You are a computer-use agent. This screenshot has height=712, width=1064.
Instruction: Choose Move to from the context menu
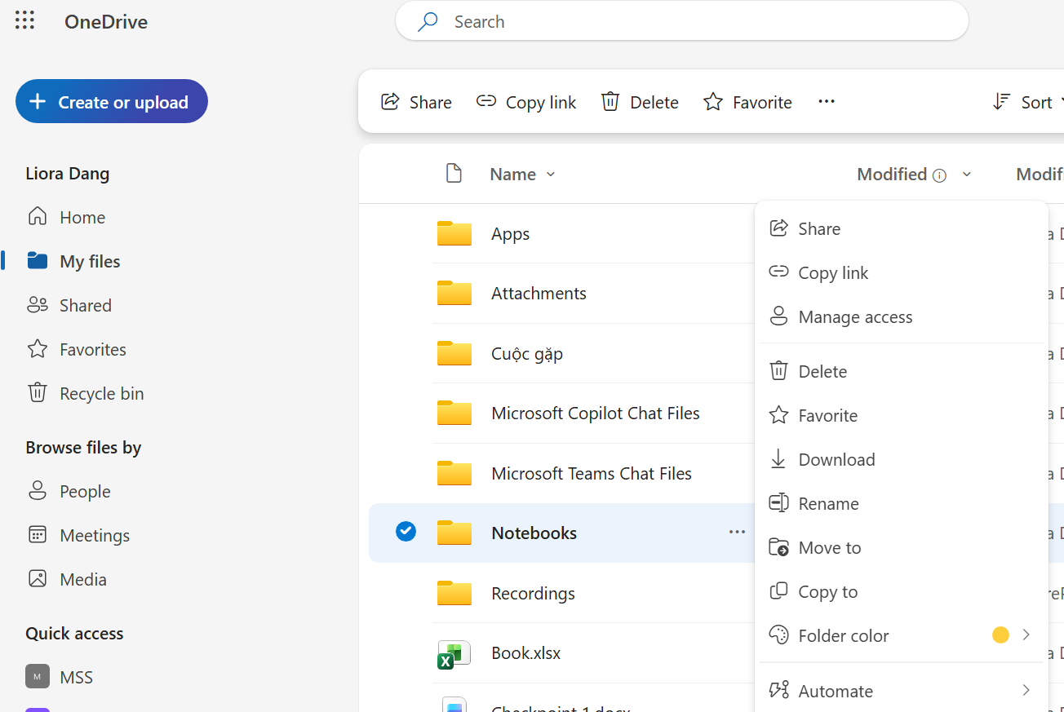click(x=902, y=547)
